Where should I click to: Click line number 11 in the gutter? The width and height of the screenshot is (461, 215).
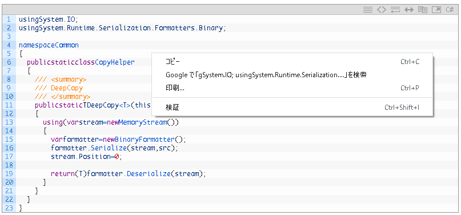tap(9, 105)
